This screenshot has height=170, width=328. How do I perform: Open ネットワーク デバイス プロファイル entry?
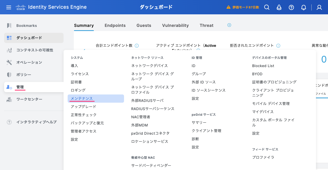pyautogui.click(x=153, y=90)
